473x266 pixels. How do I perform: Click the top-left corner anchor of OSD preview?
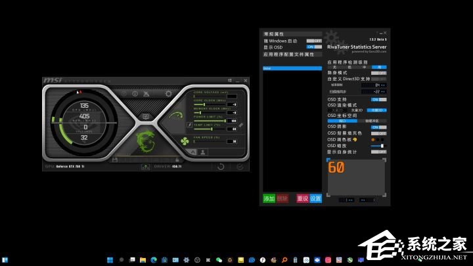[328, 160]
